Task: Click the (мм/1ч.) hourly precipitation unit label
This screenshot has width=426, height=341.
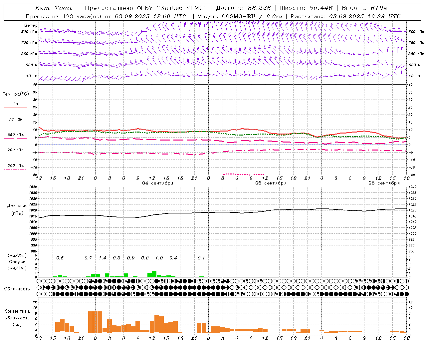Action: click(x=17, y=268)
